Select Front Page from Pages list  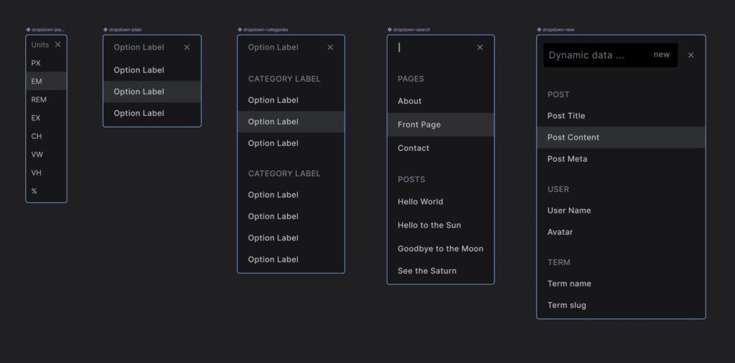(x=419, y=125)
